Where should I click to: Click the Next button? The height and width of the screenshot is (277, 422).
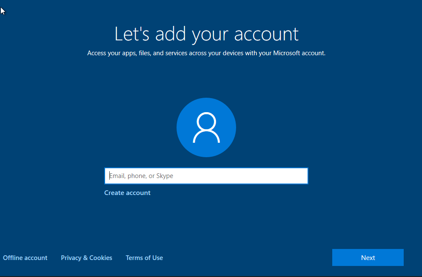pyautogui.click(x=368, y=257)
